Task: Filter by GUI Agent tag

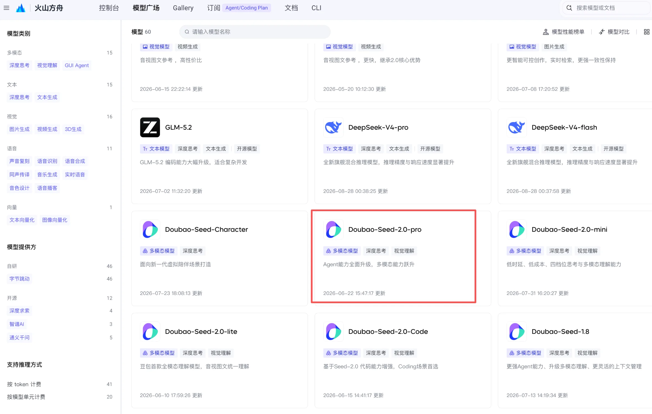Action: click(77, 65)
